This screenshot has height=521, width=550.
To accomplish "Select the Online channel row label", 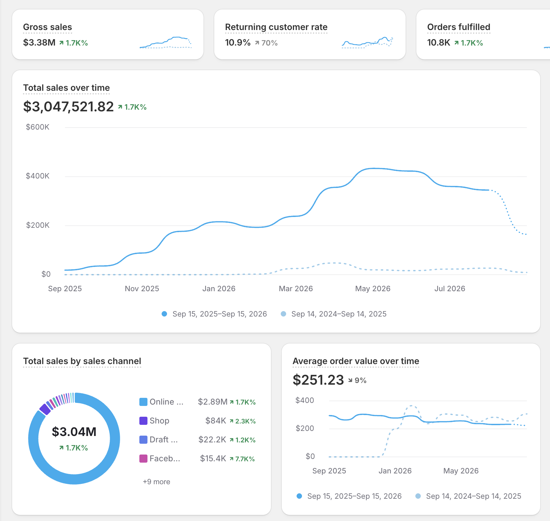I will tap(167, 402).
